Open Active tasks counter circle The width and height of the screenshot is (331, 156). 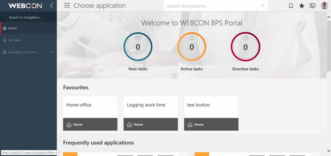pyautogui.click(x=192, y=47)
